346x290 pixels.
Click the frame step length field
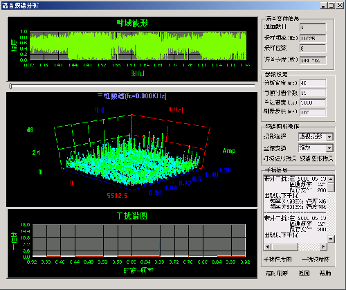point(313,113)
